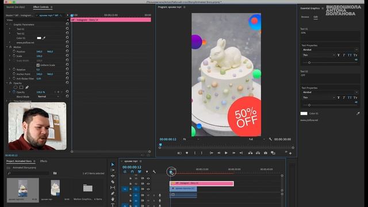Toggle nest sequence insert mode button
Viewport: 368px width, 207px height.
pos(125,172)
